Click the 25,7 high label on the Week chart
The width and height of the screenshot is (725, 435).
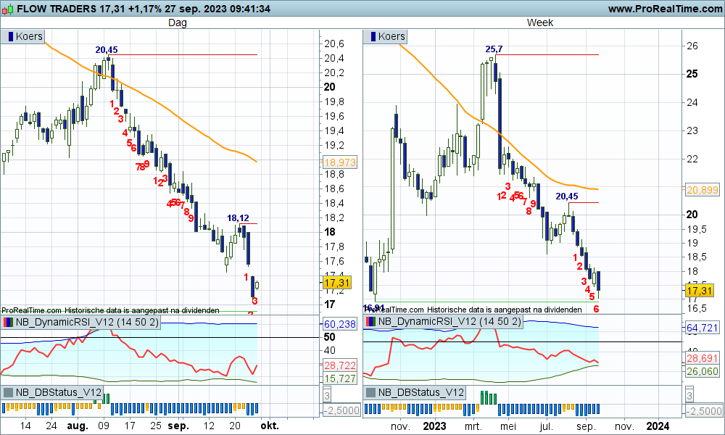click(x=494, y=49)
